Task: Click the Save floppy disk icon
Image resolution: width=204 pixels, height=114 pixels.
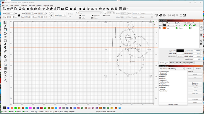Action: coord(12,9)
